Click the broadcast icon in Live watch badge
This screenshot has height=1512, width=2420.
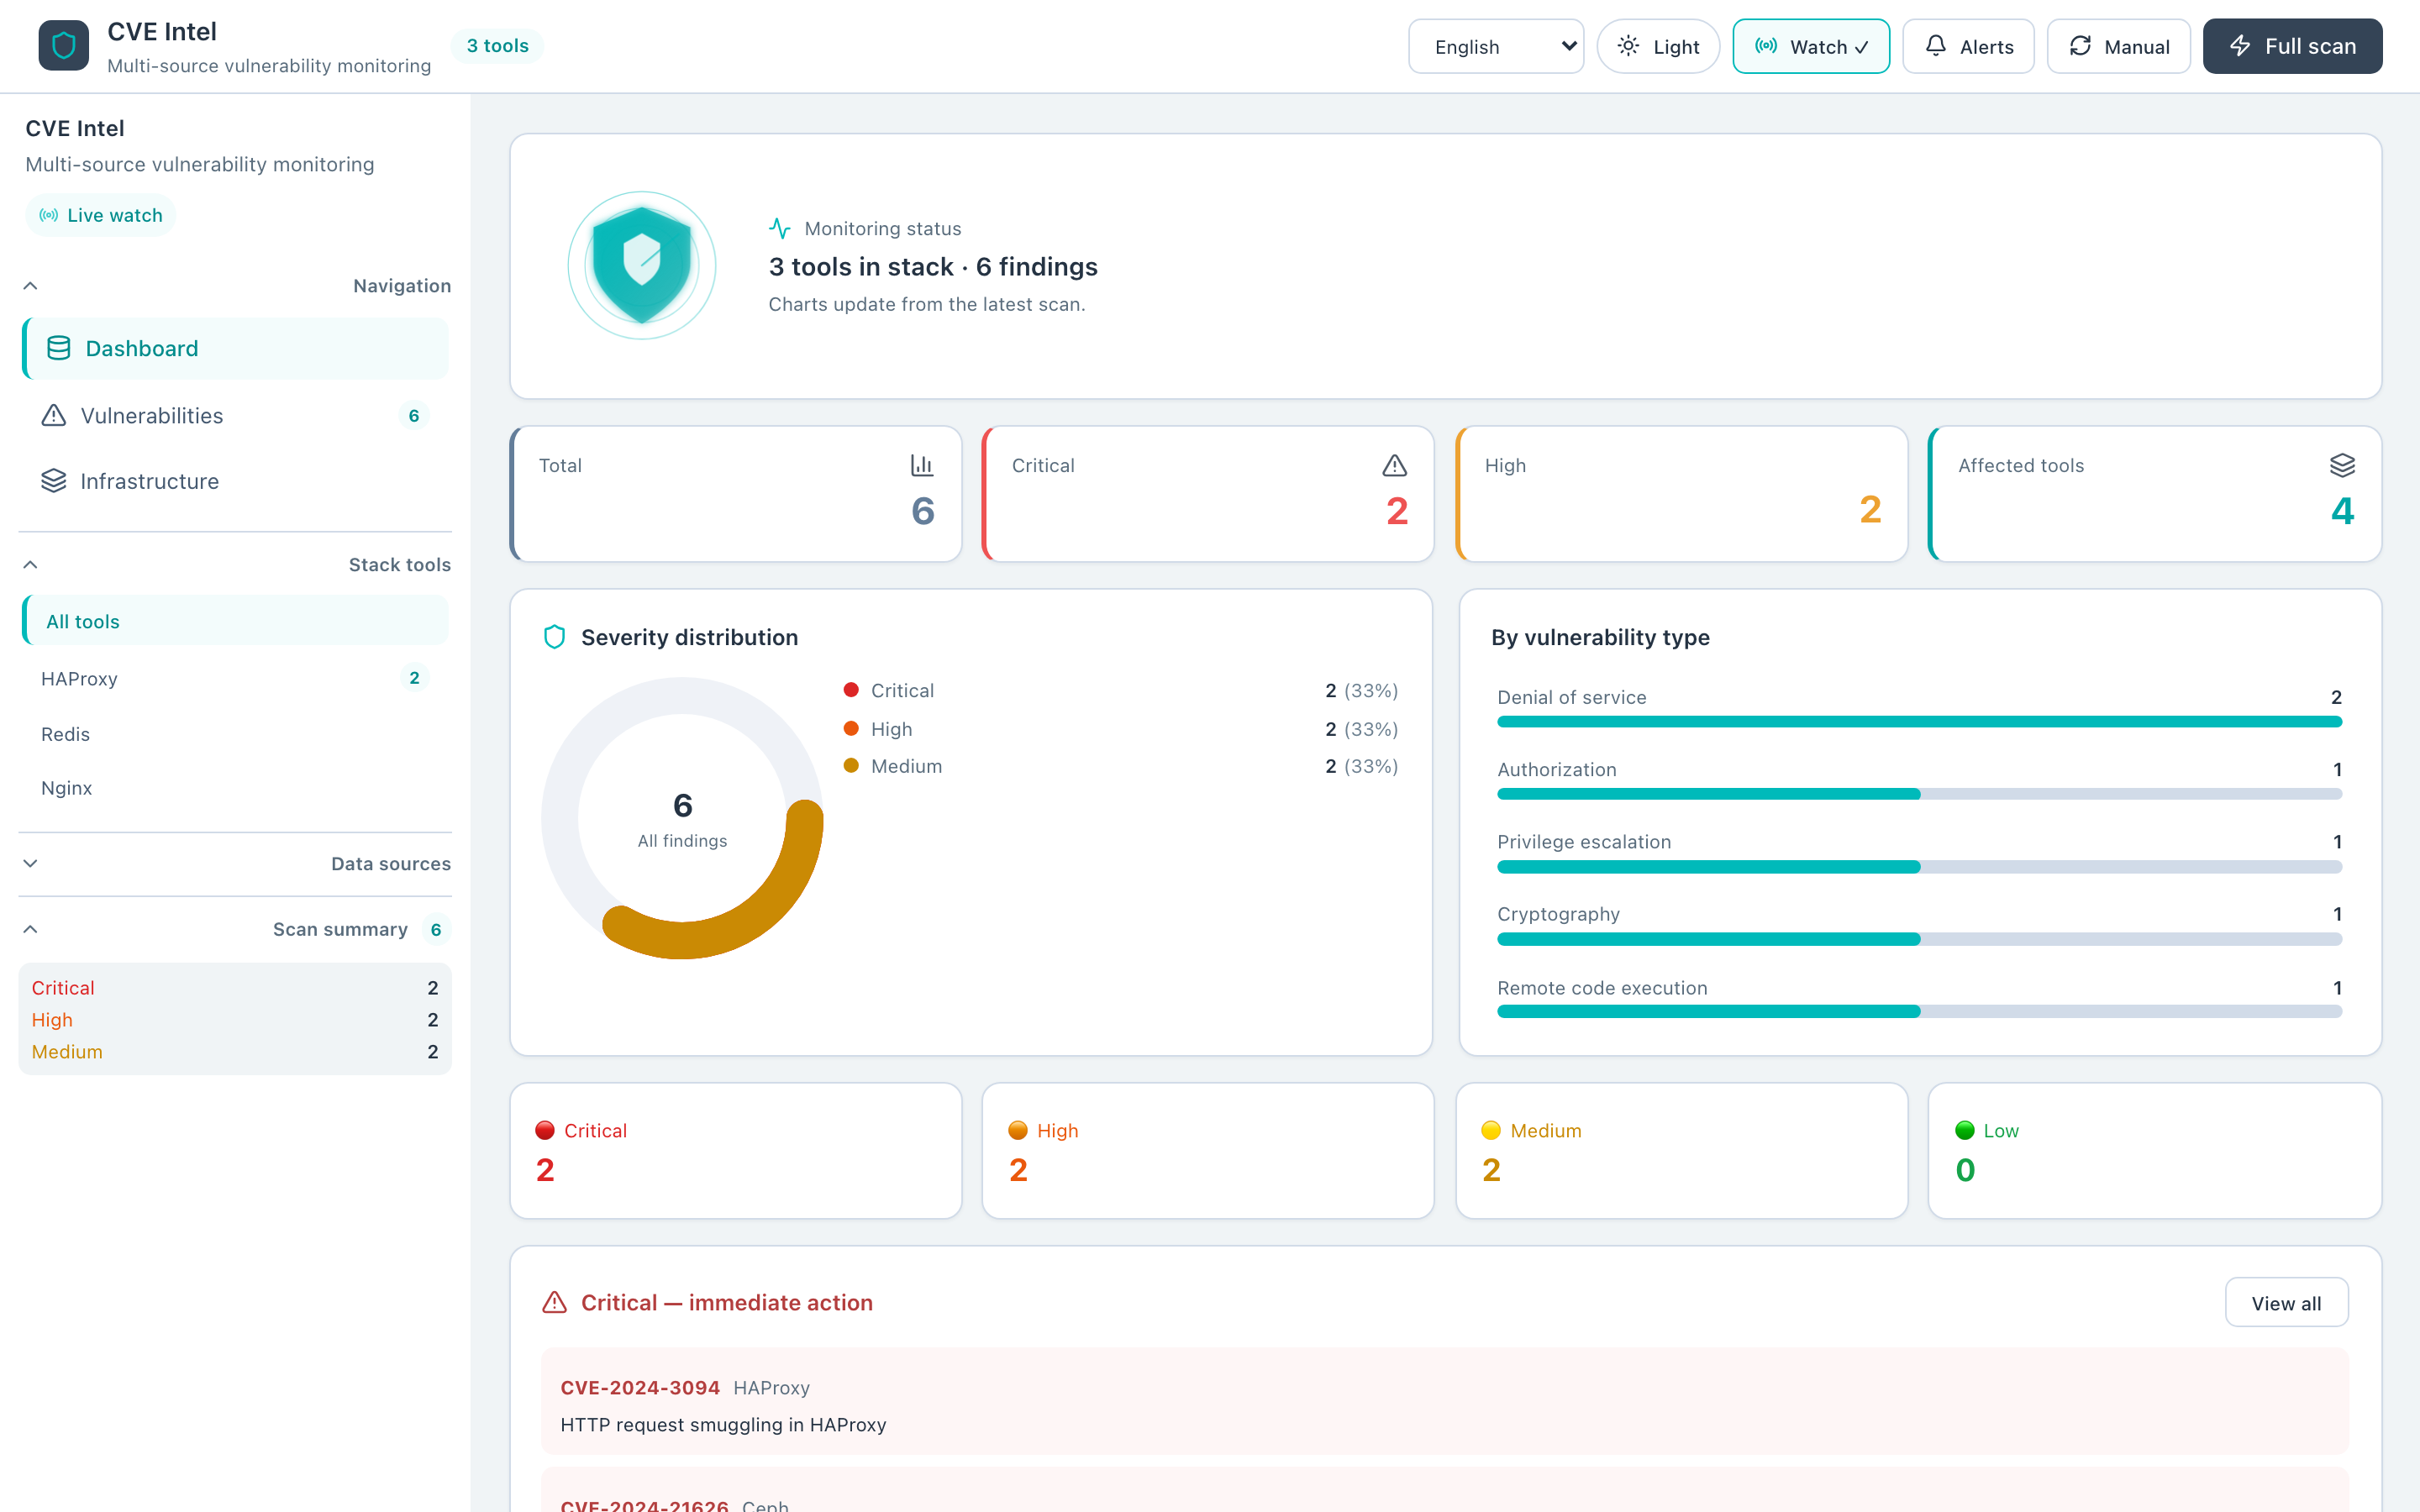pos(48,215)
